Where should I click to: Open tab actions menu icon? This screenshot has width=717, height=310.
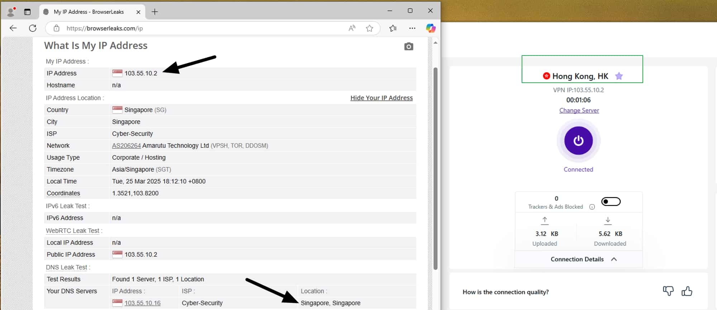click(x=27, y=12)
